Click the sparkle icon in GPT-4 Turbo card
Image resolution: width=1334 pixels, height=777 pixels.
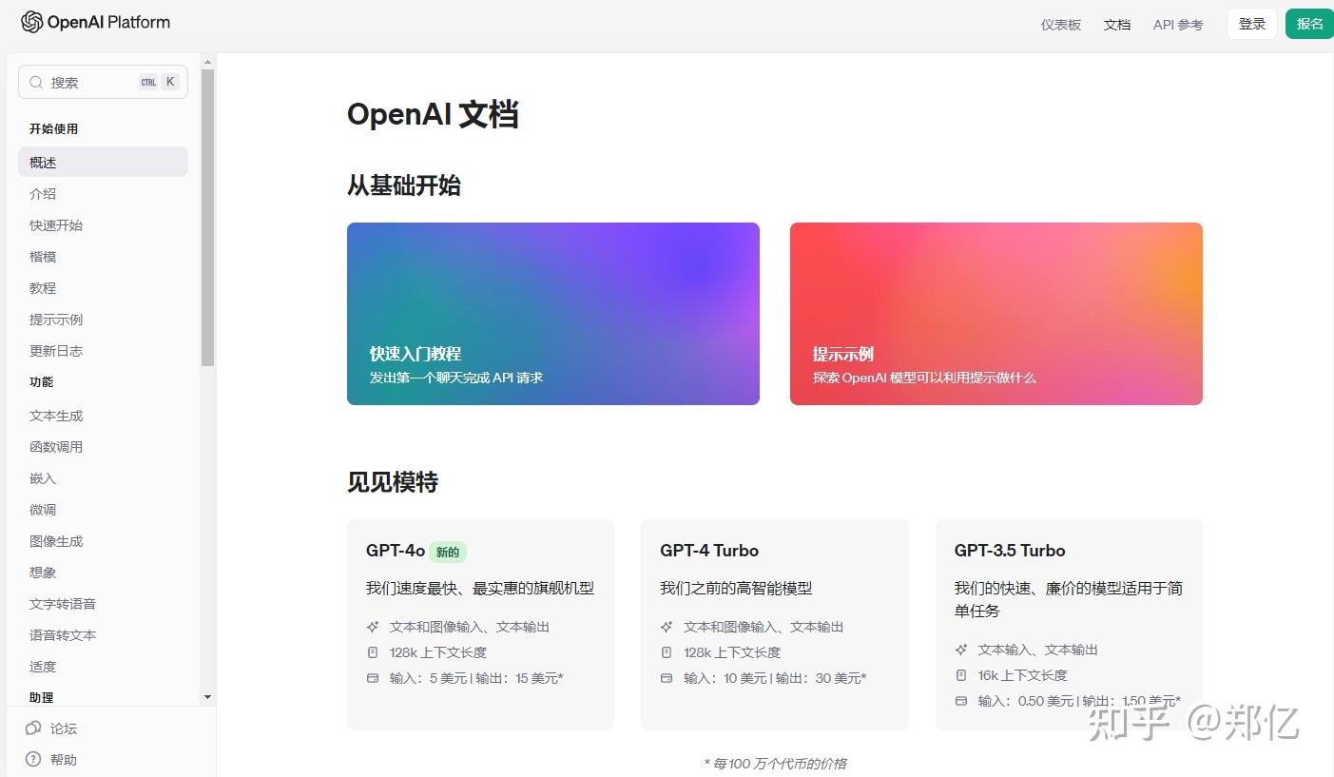667,627
